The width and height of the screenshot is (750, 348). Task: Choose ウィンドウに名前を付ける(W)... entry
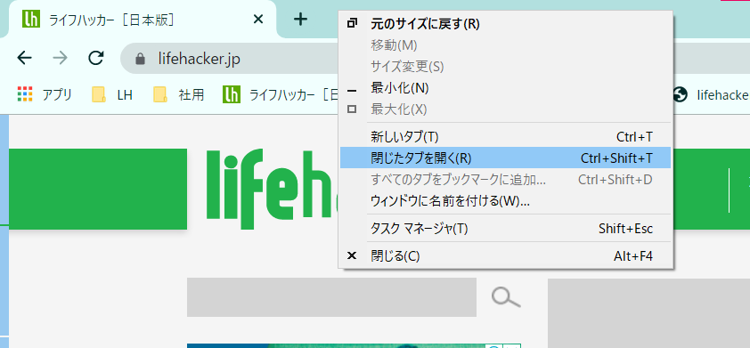505,201
